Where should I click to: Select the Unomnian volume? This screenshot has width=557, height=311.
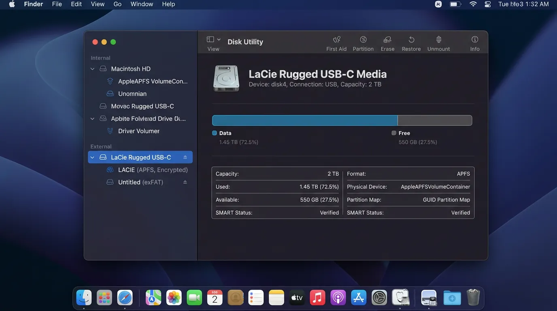point(140,94)
